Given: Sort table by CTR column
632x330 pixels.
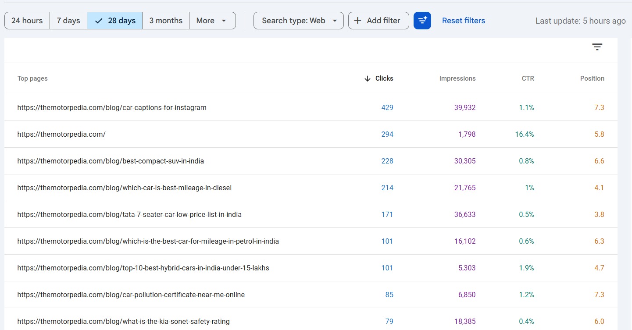Looking at the screenshot, I should (528, 78).
